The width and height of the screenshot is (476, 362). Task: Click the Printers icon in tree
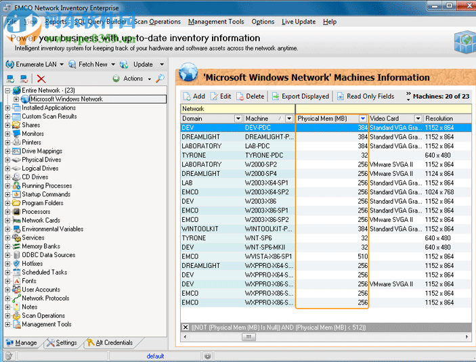16,142
